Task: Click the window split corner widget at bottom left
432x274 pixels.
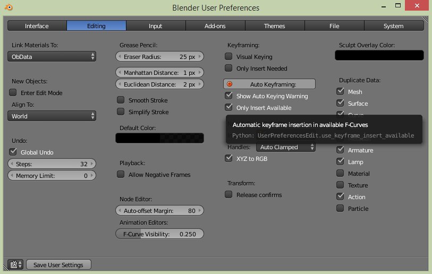Action: click(x=6, y=268)
